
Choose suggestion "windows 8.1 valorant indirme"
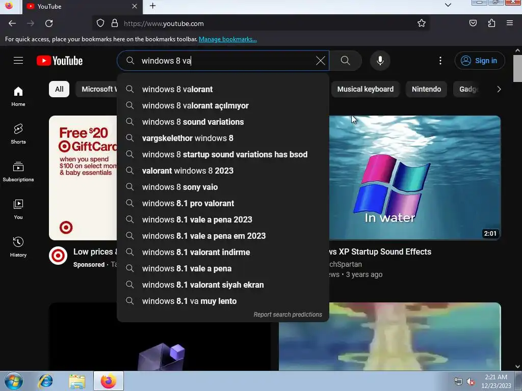[x=223, y=252]
